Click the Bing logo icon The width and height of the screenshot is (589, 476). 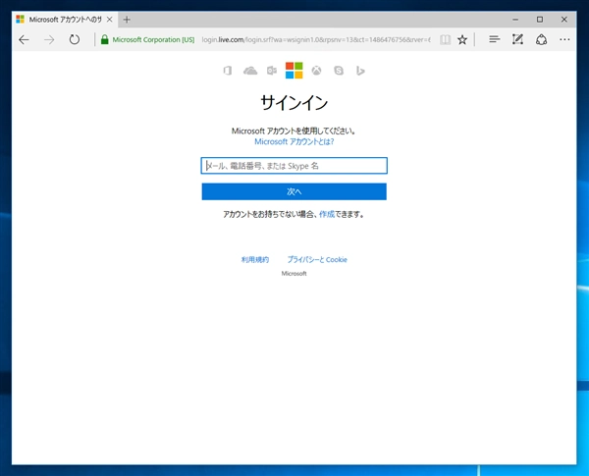click(x=360, y=71)
